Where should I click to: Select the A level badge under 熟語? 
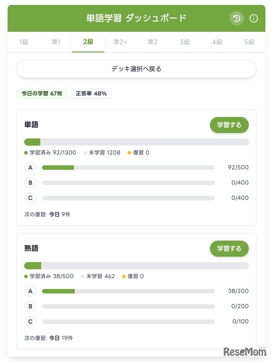[30, 291]
